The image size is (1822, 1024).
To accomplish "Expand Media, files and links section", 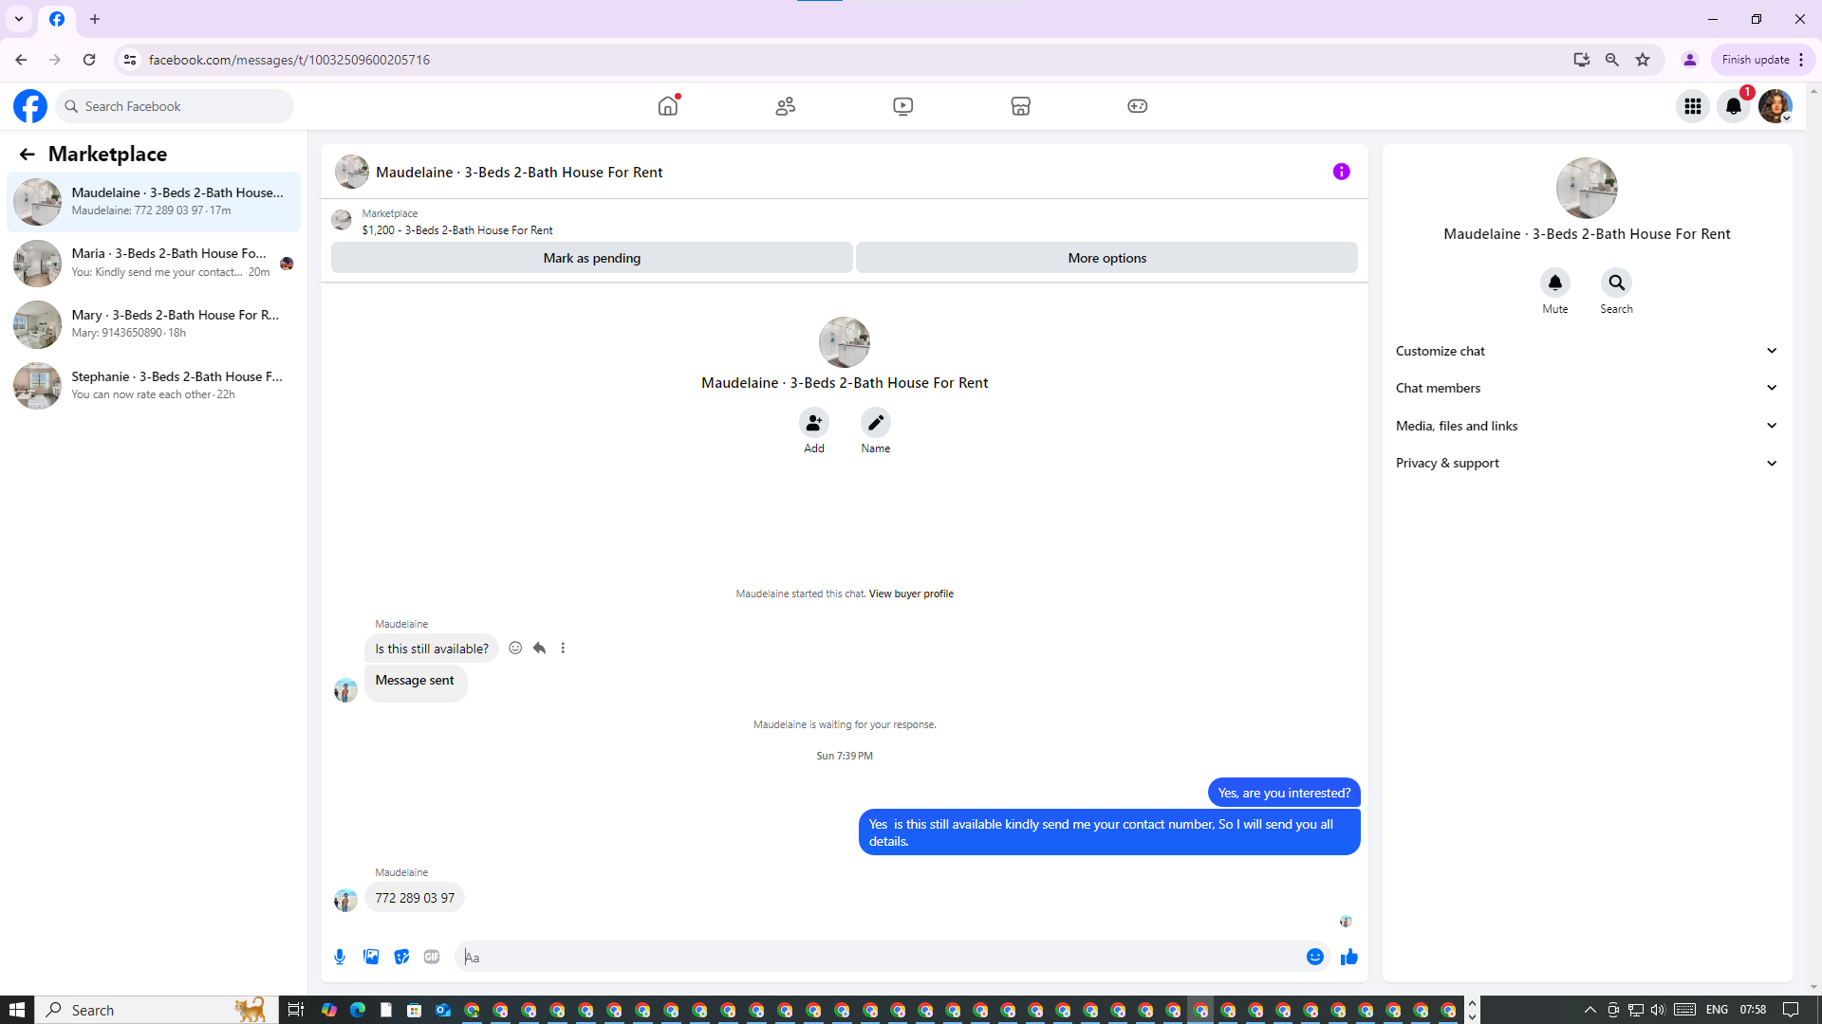I will (x=1586, y=426).
